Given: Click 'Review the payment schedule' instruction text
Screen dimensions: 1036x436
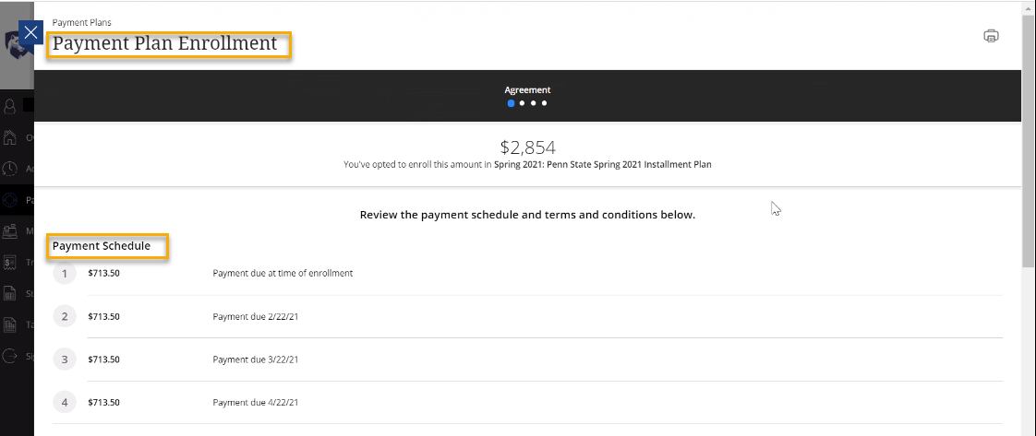Looking at the screenshot, I should (x=527, y=215).
